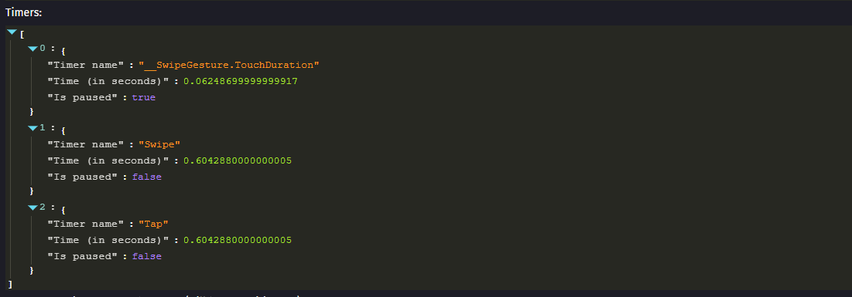This screenshot has width=852, height=297.
Task: Click the Swipe timer's 0.6042880000000005 value
Action: [238, 161]
